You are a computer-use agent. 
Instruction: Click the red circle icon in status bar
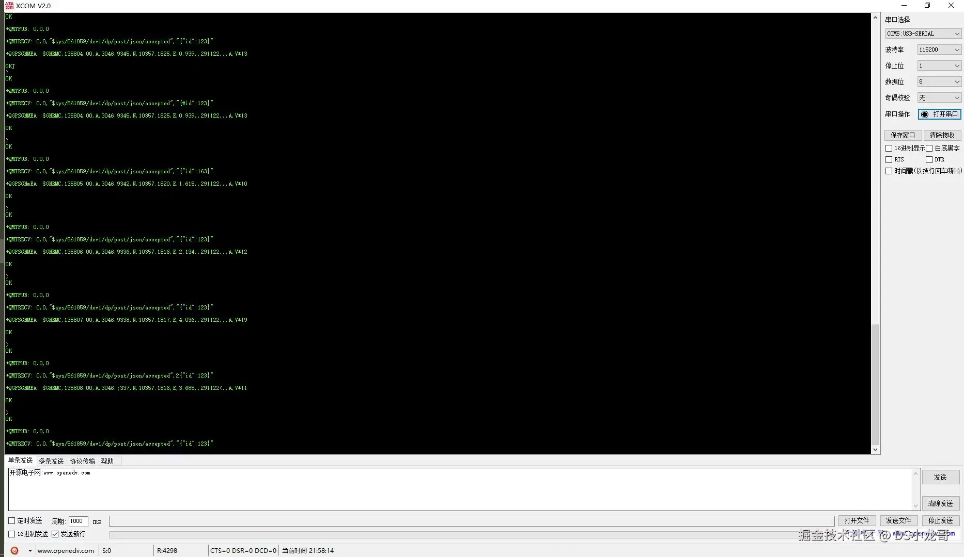pyautogui.click(x=14, y=550)
